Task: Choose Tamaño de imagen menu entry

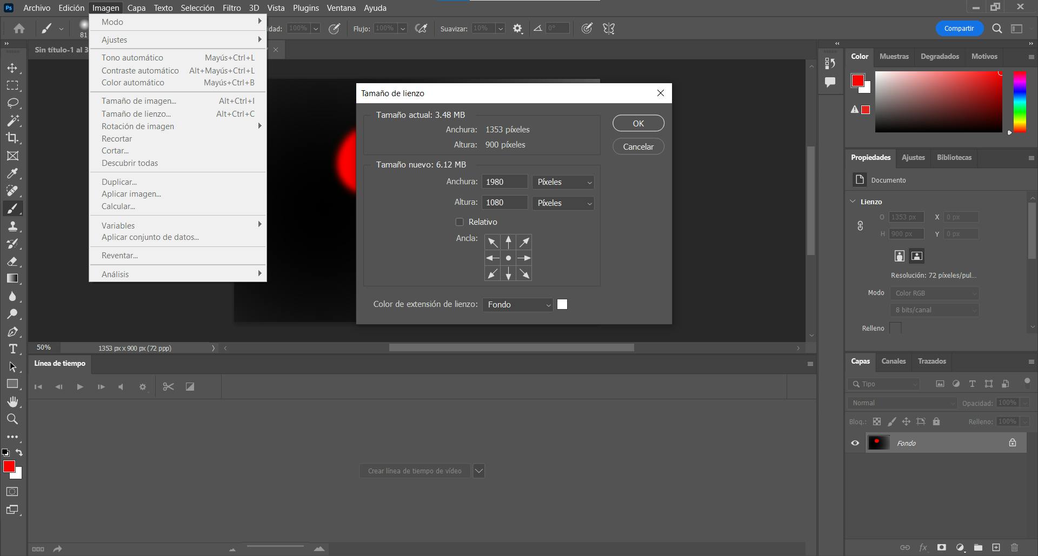Action: click(x=139, y=101)
